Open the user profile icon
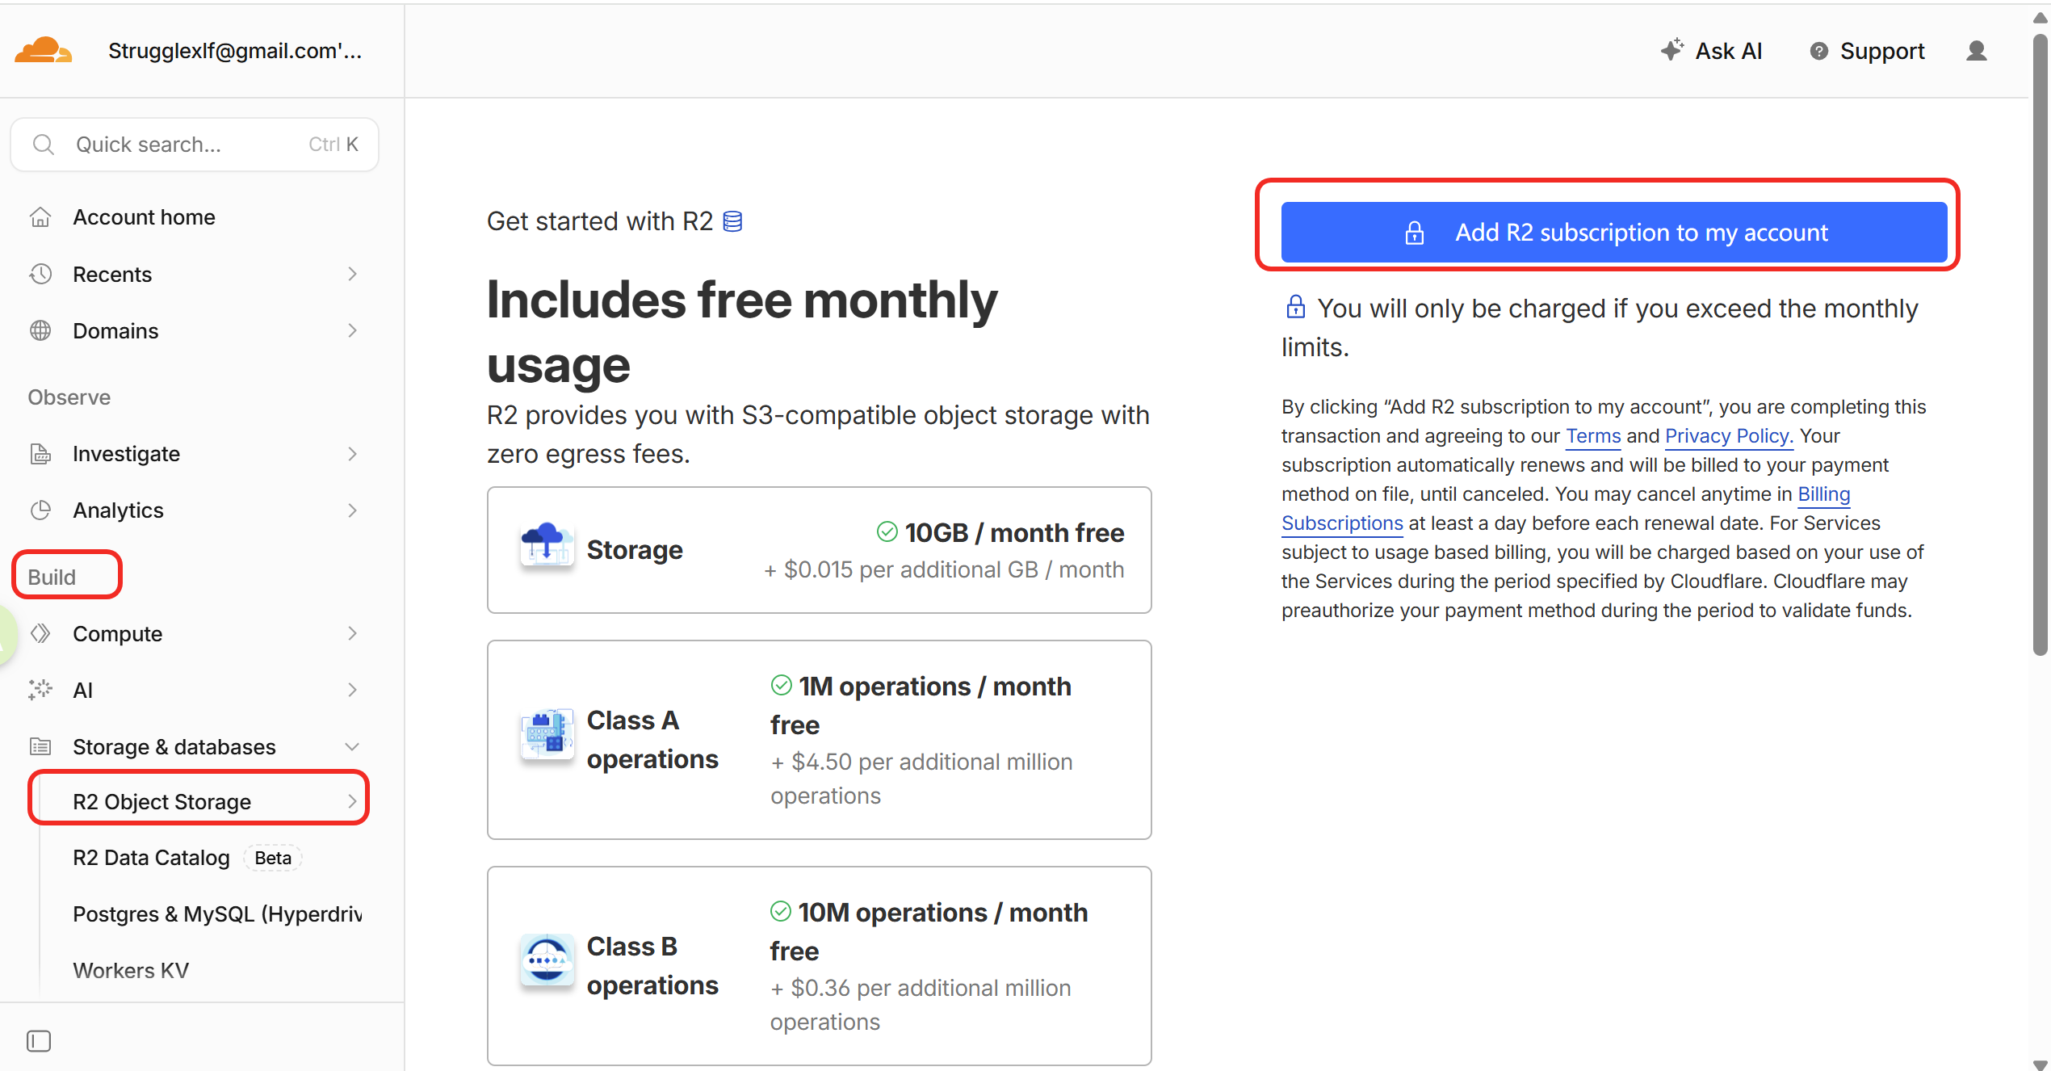The width and height of the screenshot is (2051, 1071). pyautogui.click(x=1977, y=51)
